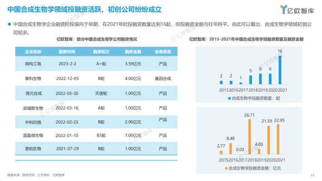The height and width of the screenshot is (181, 322).
Task: Click the blue legend square for 投融资数量
Action: [x=229, y=98]
